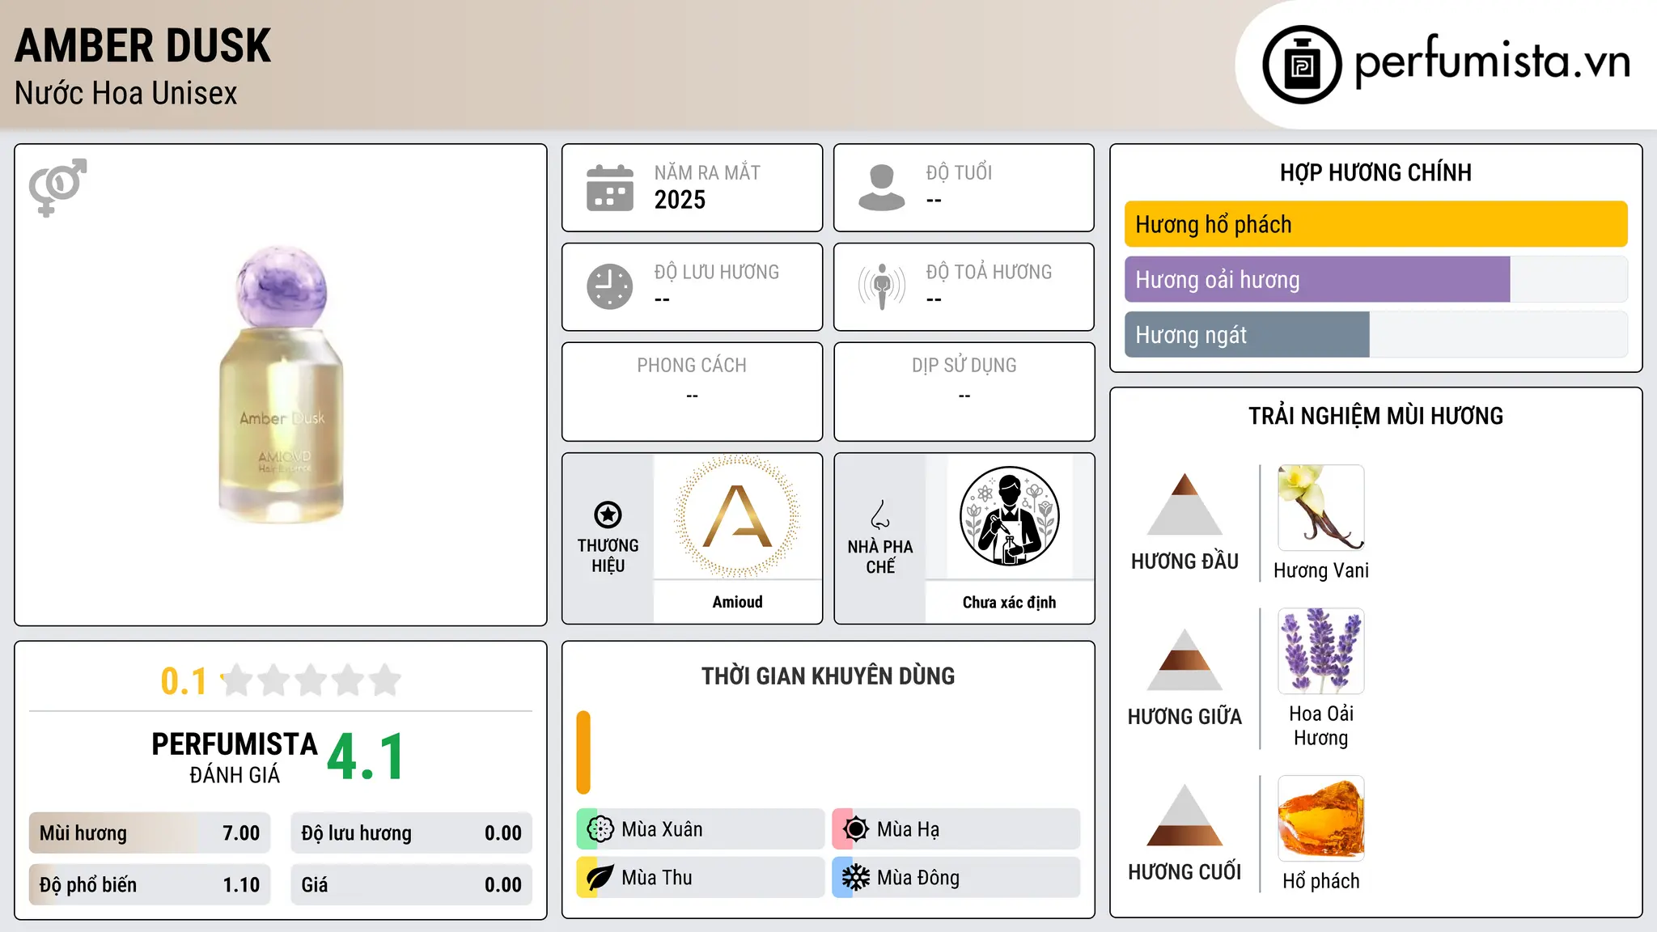Viewport: 1657px width, 932px height.
Task: Click the spring flower icon
Action: point(600,829)
